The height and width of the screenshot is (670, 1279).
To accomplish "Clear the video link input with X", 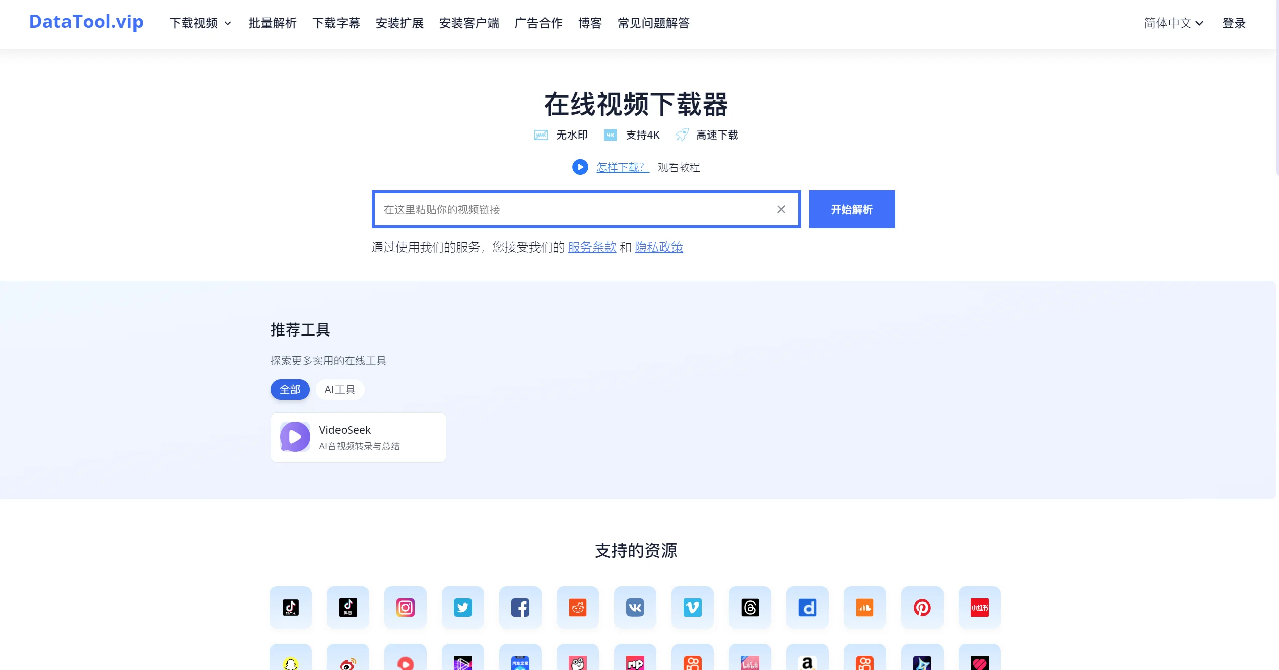I will tap(781, 209).
